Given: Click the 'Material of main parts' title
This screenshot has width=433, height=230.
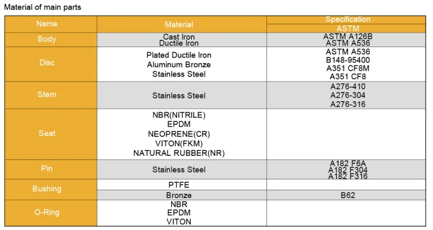Looking at the screenshot, I should (42, 7).
